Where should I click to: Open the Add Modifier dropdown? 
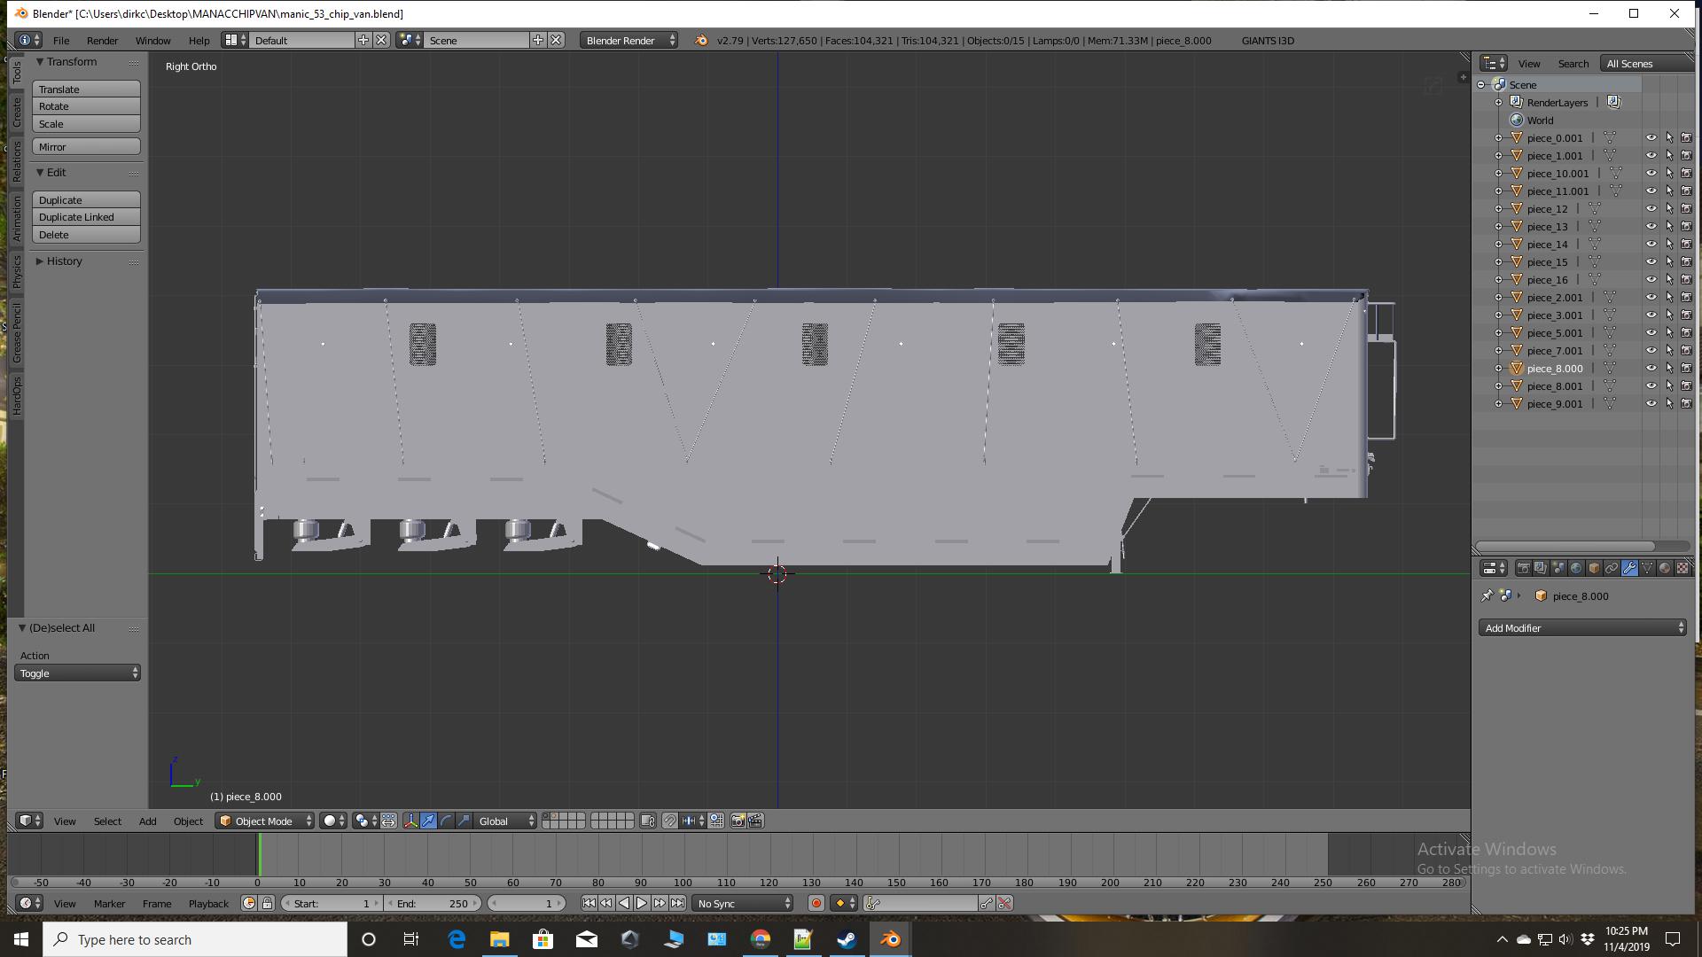pyautogui.click(x=1582, y=628)
